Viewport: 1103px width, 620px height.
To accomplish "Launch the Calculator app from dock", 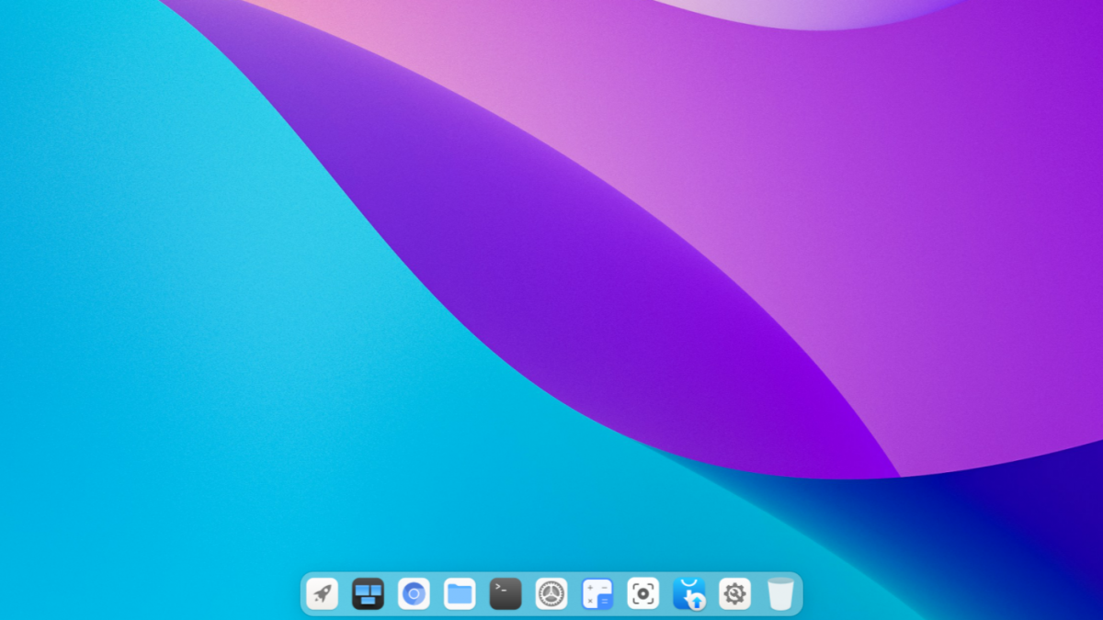I will (x=597, y=594).
